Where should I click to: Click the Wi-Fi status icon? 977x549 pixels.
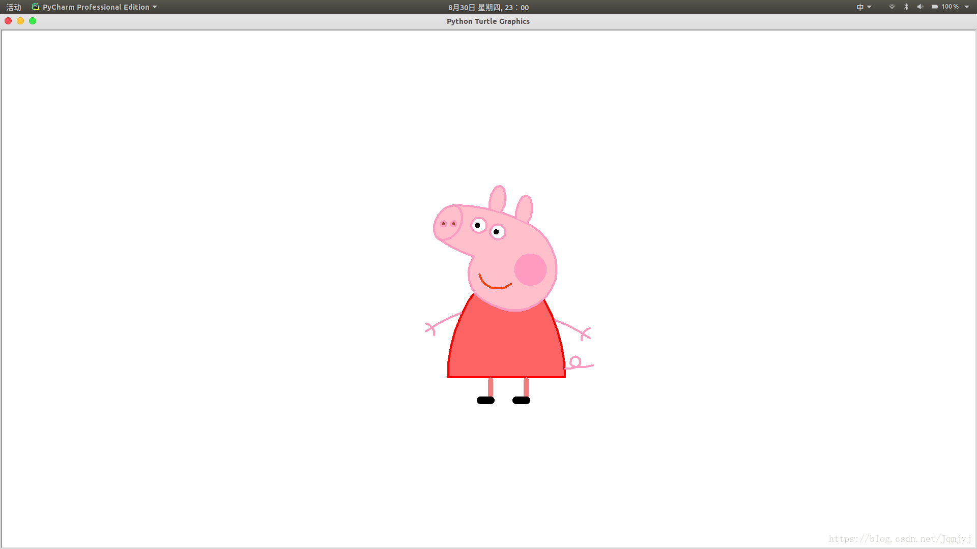[892, 7]
